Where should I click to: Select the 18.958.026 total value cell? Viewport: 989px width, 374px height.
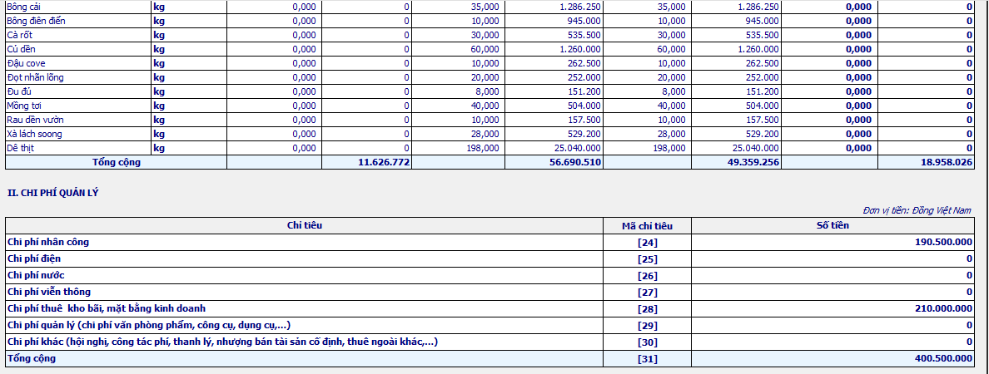(x=925, y=162)
